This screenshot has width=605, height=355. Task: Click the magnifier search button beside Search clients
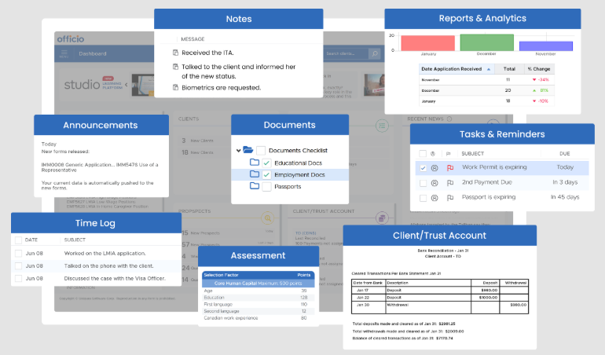click(x=375, y=53)
